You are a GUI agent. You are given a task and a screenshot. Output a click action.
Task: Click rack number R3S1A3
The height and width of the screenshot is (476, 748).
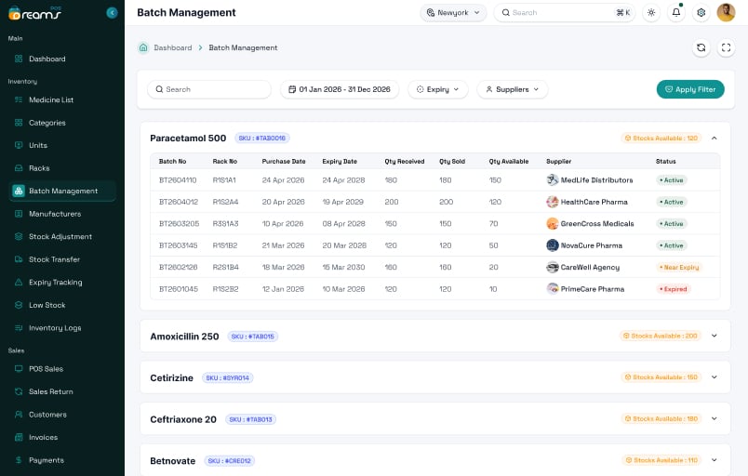[x=226, y=224]
